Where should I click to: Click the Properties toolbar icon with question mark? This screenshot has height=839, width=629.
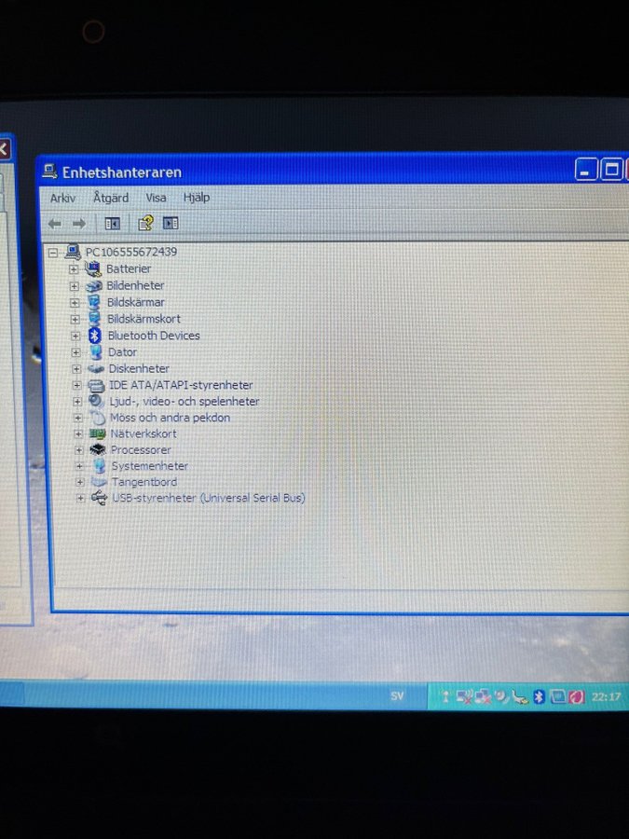[x=144, y=224]
